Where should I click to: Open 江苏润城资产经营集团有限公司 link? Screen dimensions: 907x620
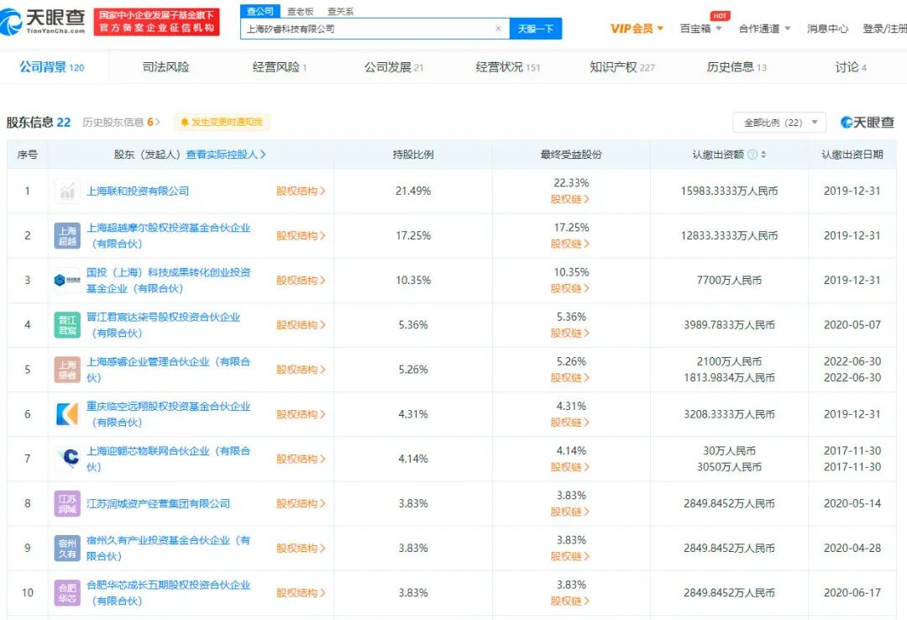pyautogui.click(x=158, y=503)
